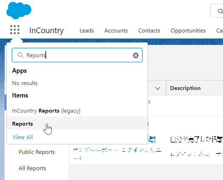Click the magnifier icon in launcher search
Viewport: 223px width, 180px height.
(20, 55)
